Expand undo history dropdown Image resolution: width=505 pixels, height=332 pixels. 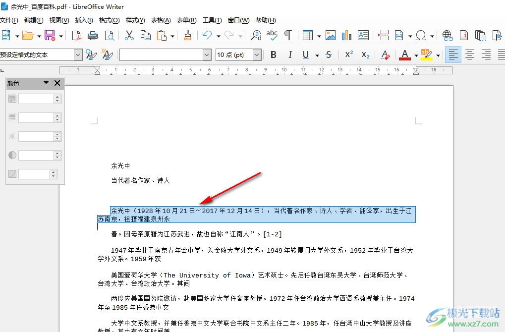click(218, 36)
